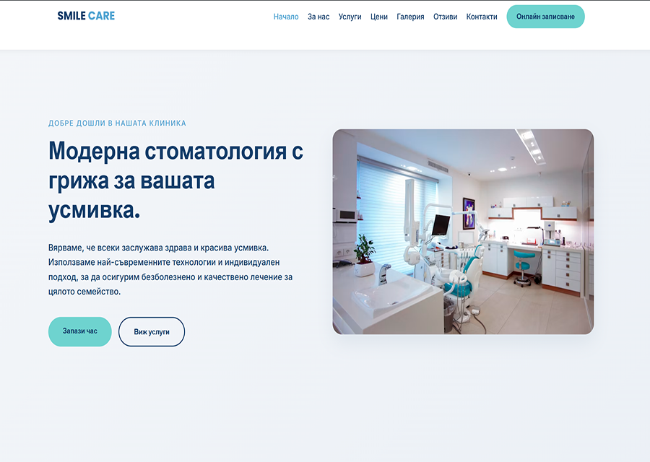Click the Запази час button

(x=80, y=331)
